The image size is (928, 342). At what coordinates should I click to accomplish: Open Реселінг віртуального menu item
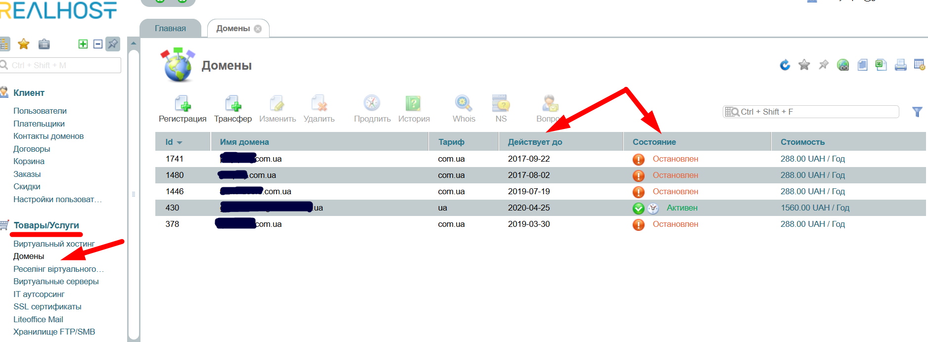click(x=58, y=269)
